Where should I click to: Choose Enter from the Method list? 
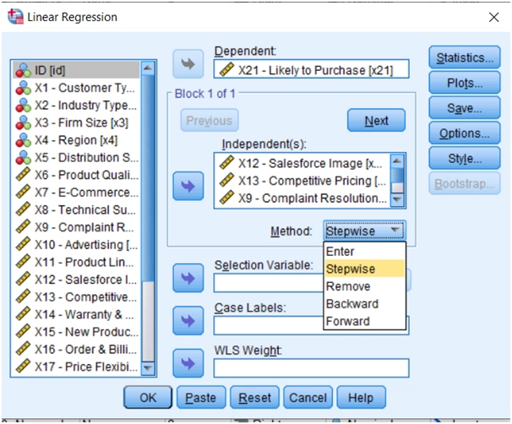(340, 252)
